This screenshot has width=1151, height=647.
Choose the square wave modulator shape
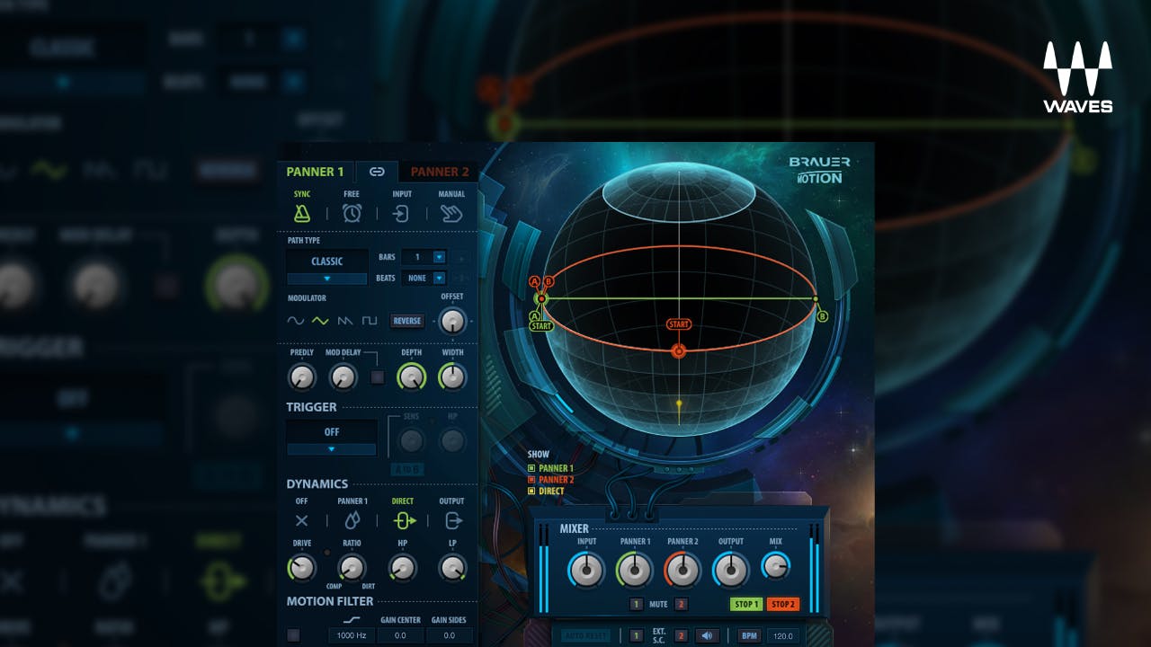click(370, 321)
